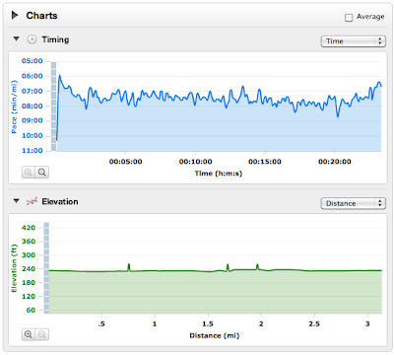Open the Elevation axis Distance dropdown
The height and width of the screenshot is (355, 394).
coord(353,203)
